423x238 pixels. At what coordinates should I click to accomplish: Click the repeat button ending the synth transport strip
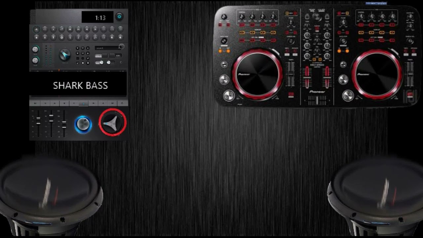122,103
